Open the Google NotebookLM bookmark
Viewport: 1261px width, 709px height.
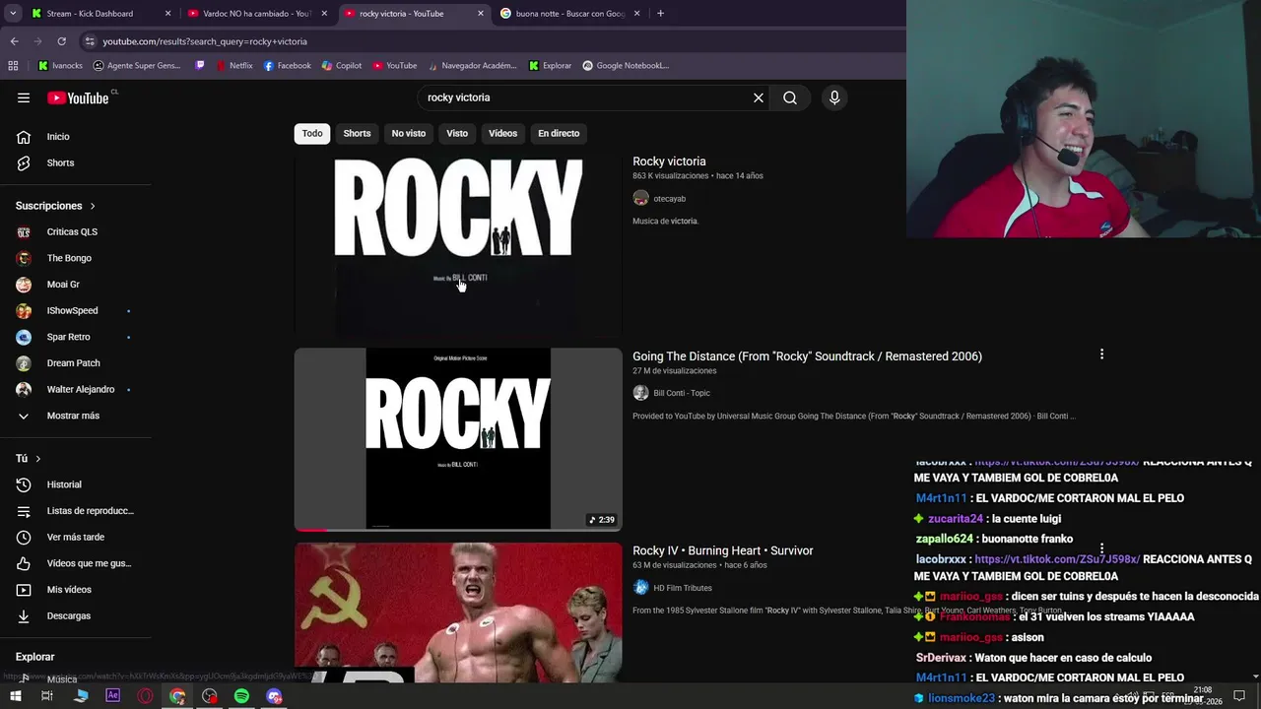pos(626,66)
